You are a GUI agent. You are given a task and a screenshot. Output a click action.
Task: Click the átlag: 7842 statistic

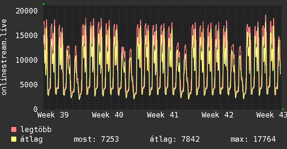(174, 139)
